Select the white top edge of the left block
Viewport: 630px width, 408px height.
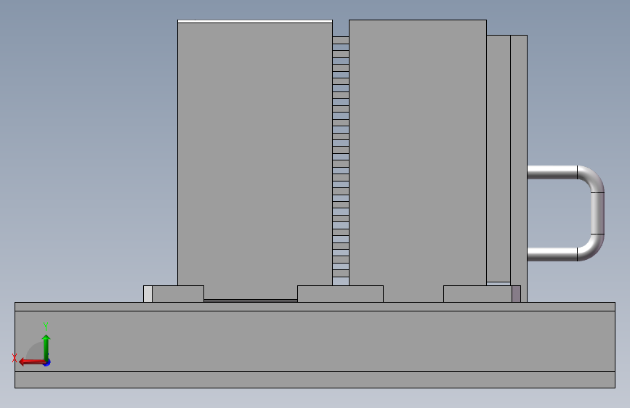click(x=255, y=21)
